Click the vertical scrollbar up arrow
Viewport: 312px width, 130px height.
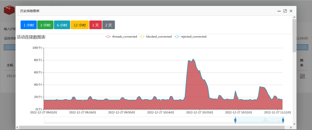294,18
